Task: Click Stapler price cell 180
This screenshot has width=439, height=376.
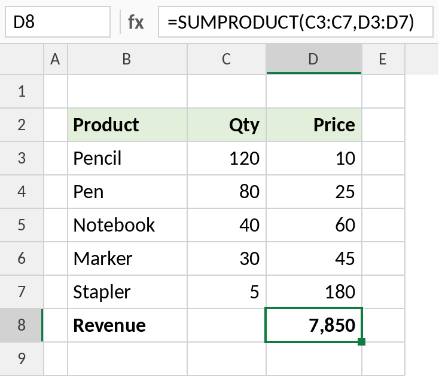Action: point(314,292)
